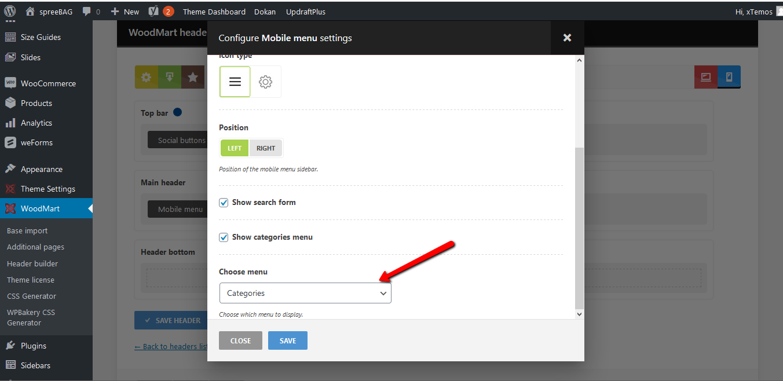Follow the Back to headers list link
The width and height of the screenshot is (783, 381).
[171, 346]
